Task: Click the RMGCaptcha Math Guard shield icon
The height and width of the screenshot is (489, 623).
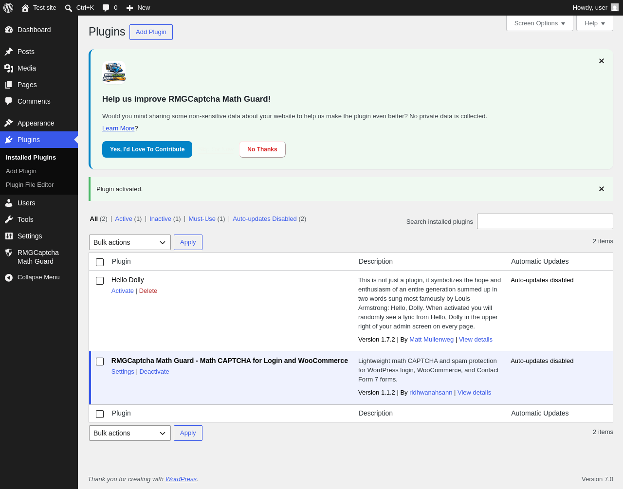Action: (x=9, y=253)
